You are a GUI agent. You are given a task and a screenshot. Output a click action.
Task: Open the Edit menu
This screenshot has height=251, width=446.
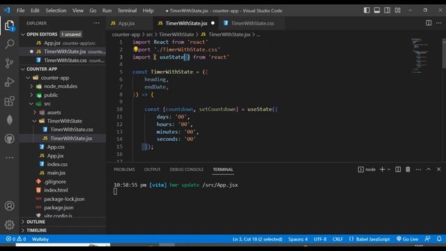35,10
